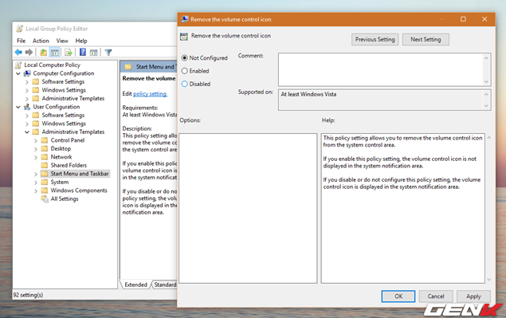Click the Export List toolbar icon
Viewport: 506px width, 318px height.
(68, 52)
